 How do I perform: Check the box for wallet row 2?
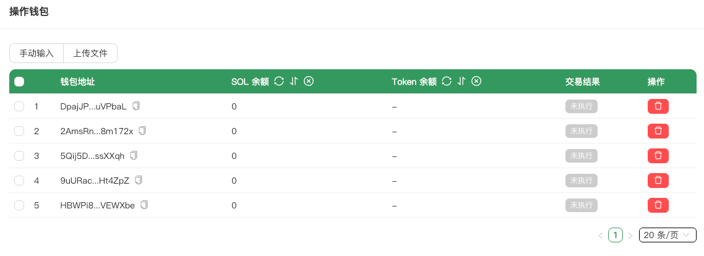click(x=19, y=131)
